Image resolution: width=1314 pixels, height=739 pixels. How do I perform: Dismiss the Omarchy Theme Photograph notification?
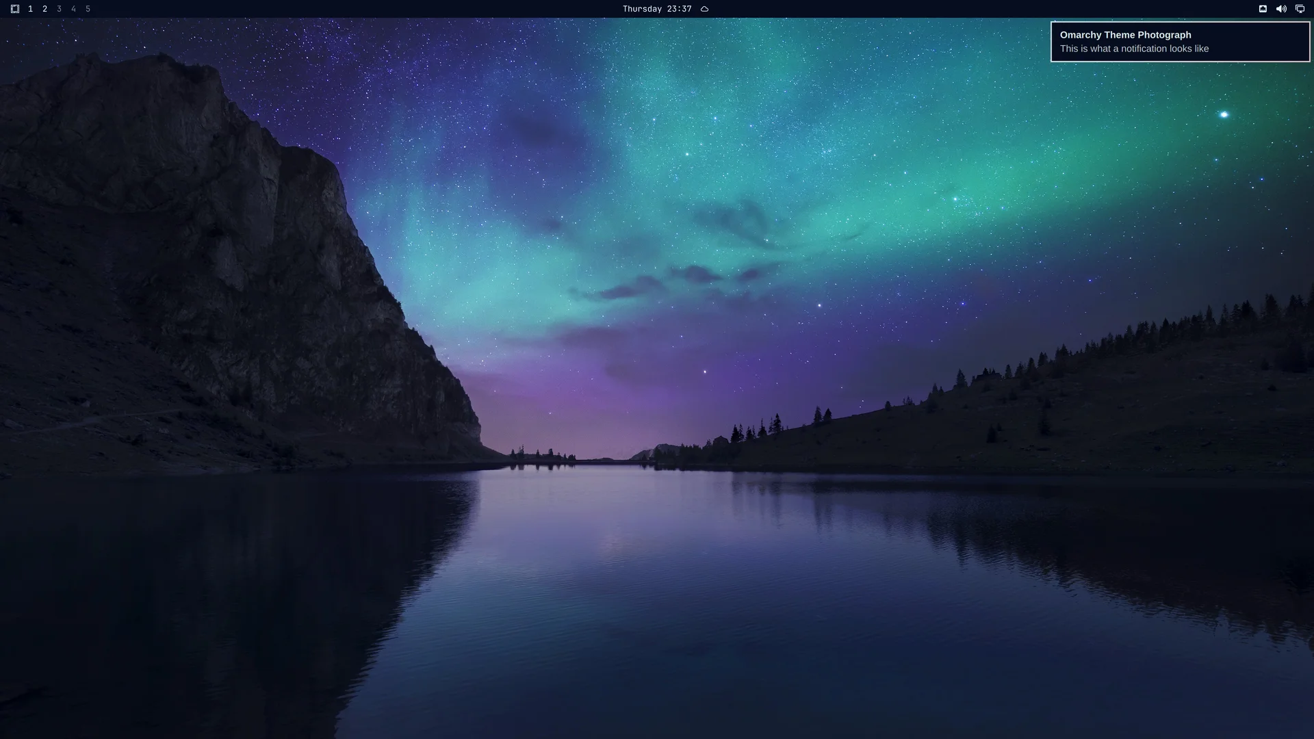[1180, 42]
